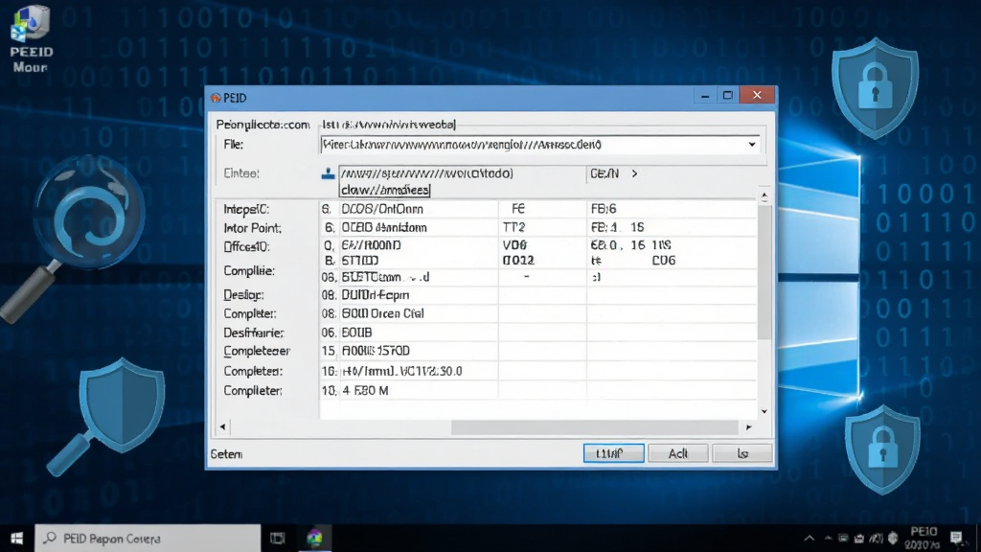Click the Intor Point label
The height and width of the screenshot is (552, 981).
[x=252, y=228]
